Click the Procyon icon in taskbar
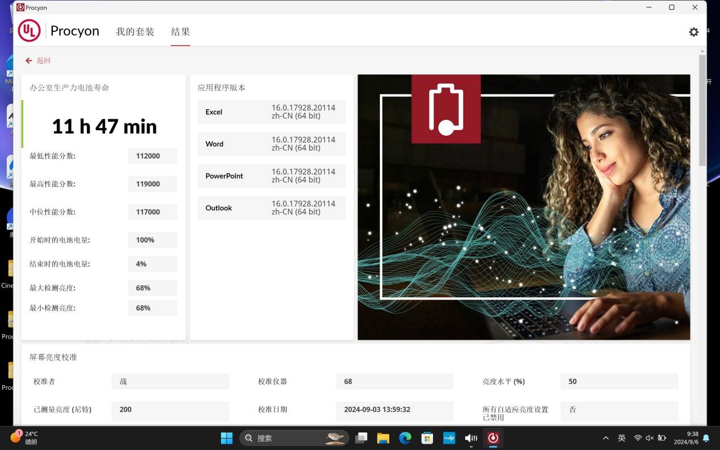Screen dimensions: 720x450 (x=493, y=438)
